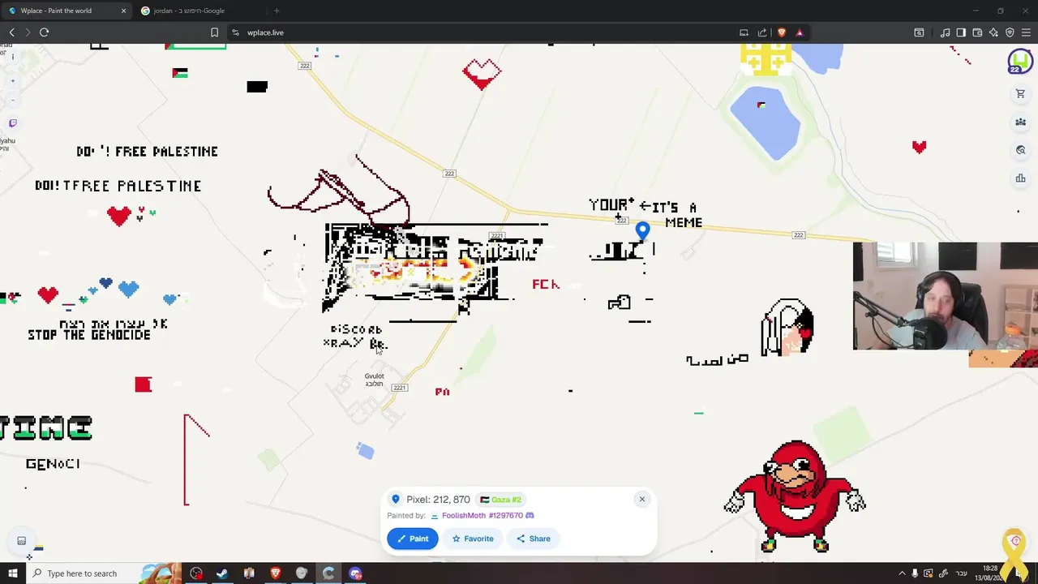Open a new browser tab
This screenshot has width=1038, height=584.
click(x=277, y=11)
